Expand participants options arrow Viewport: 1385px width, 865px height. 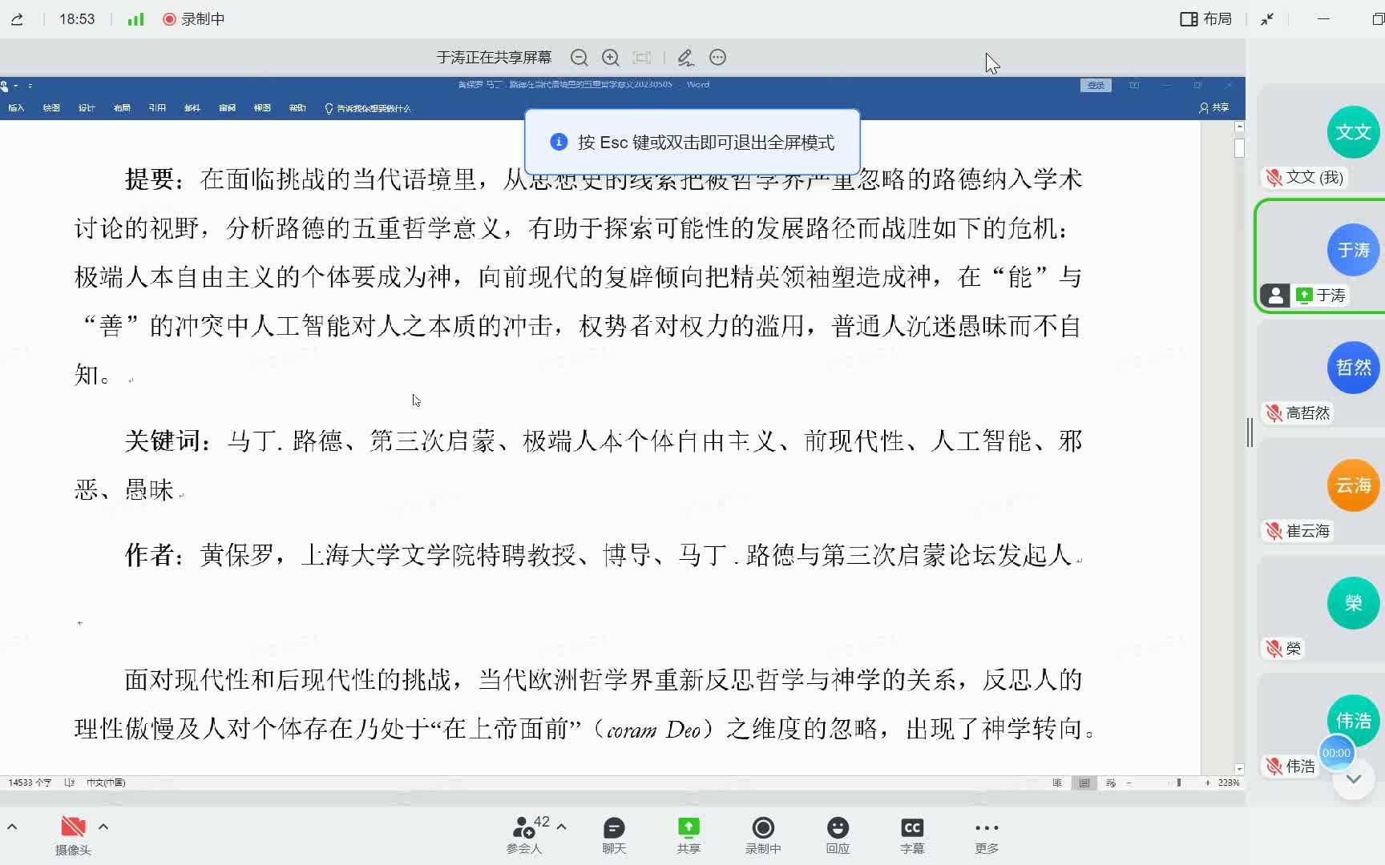tap(562, 827)
